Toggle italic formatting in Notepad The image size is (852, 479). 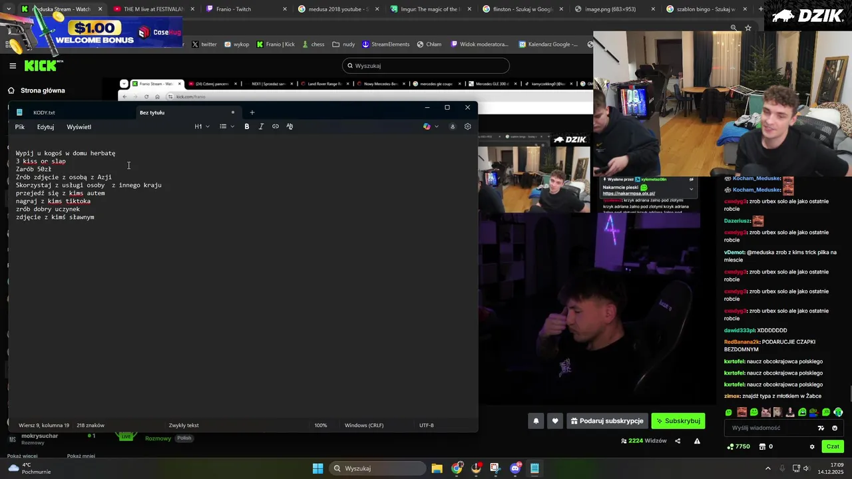click(261, 126)
